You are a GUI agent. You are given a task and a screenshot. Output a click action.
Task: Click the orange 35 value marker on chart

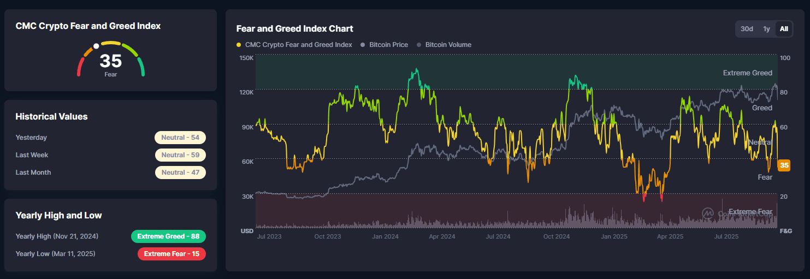[784, 165]
